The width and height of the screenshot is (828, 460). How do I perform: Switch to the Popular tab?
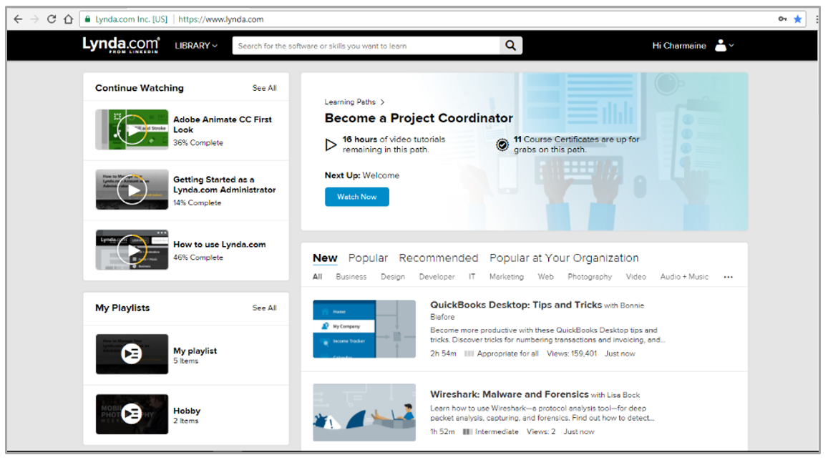[x=368, y=258]
